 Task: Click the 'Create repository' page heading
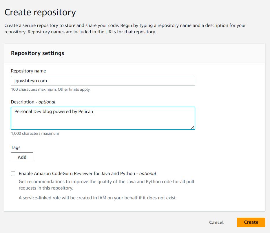pos(40,12)
